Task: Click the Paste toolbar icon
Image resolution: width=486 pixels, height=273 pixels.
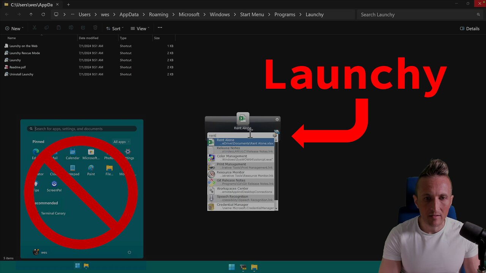Action: tap(59, 28)
